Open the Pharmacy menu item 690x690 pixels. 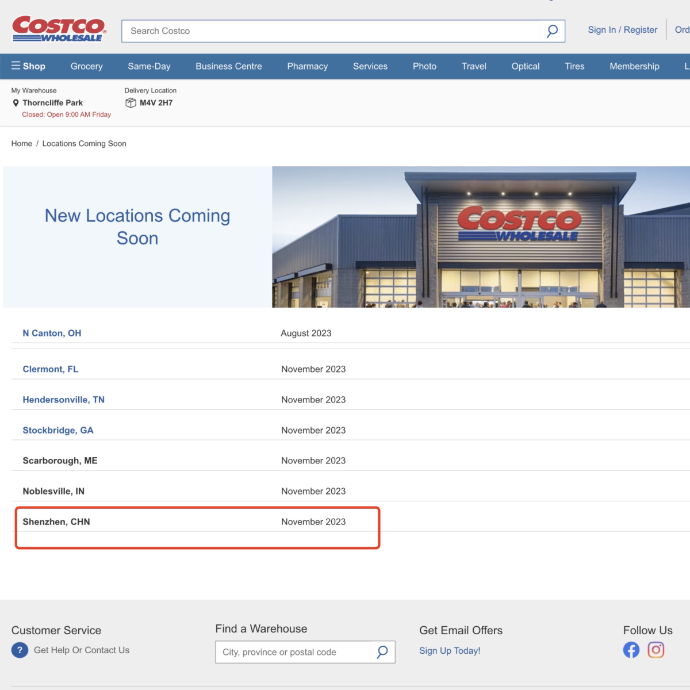(307, 66)
